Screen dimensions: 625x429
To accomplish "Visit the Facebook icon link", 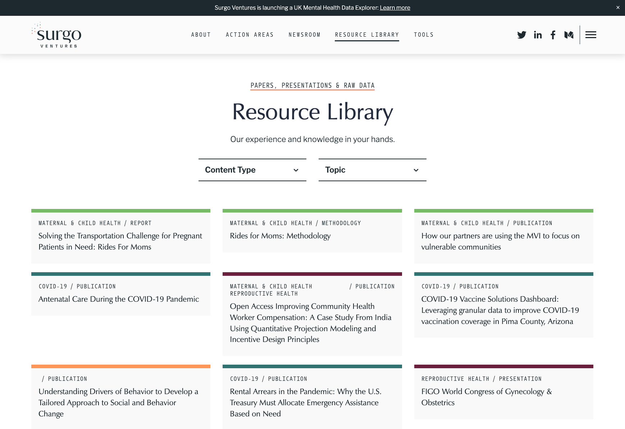I will (x=553, y=35).
